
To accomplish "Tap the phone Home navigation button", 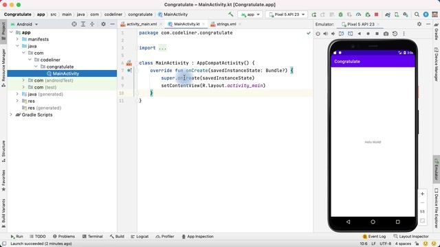I will pyautogui.click(x=373, y=222).
